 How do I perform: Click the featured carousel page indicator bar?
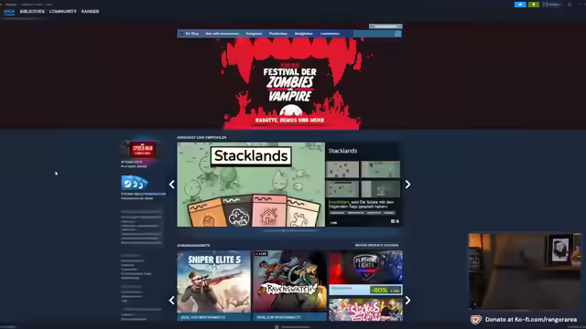point(290,230)
